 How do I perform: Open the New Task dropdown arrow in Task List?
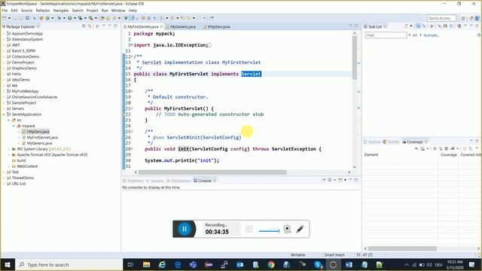tap(411, 26)
